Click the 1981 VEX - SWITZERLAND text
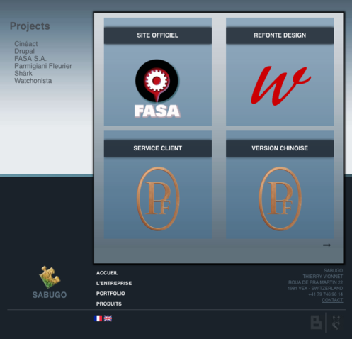 point(315,289)
